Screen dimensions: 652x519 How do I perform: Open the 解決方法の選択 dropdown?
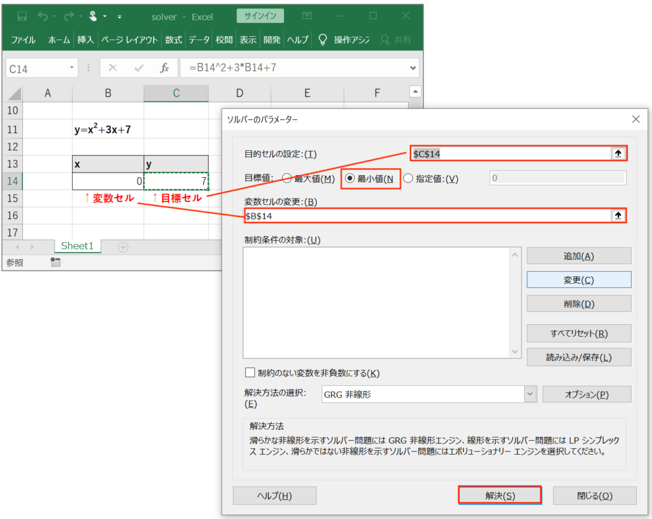[x=530, y=394]
